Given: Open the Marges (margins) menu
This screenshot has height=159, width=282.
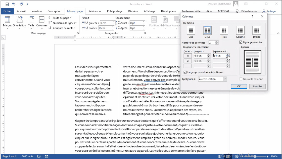Looking at the screenshot, I should 7,23.
